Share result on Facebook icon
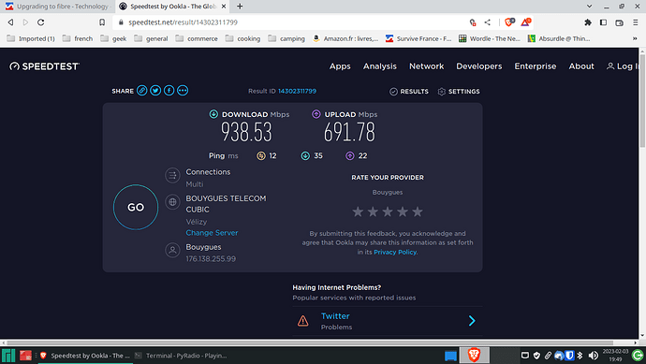Viewport: 646px width, 364px height. pos(169,91)
